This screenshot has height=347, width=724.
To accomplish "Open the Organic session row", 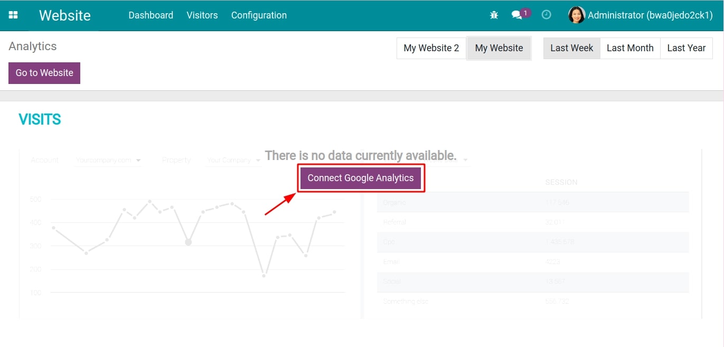I will click(395, 202).
